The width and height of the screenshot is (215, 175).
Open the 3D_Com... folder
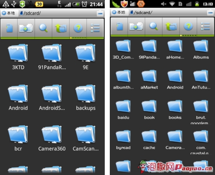tap(123, 49)
